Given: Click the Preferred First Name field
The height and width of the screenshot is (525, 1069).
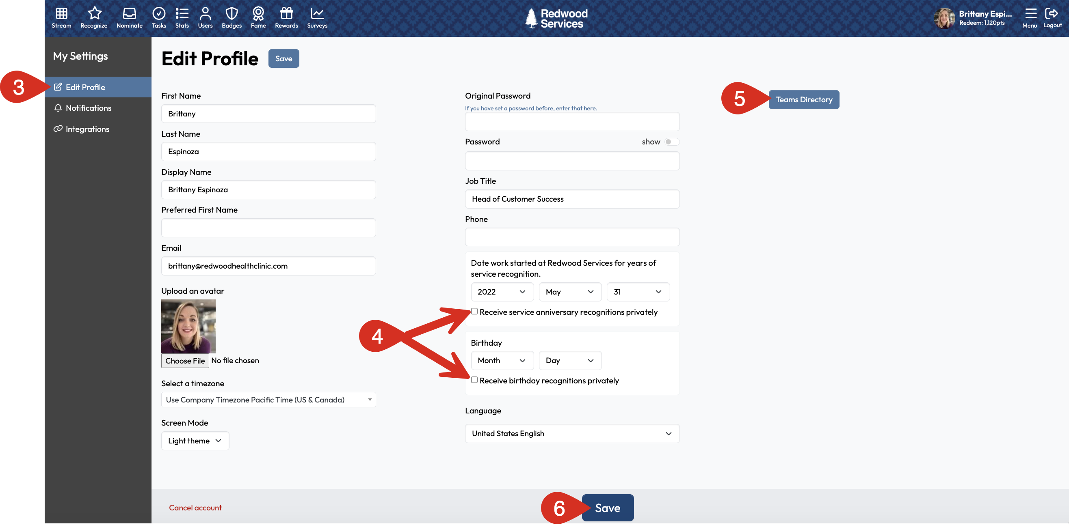Looking at the screenshot, I should (268, 228).
